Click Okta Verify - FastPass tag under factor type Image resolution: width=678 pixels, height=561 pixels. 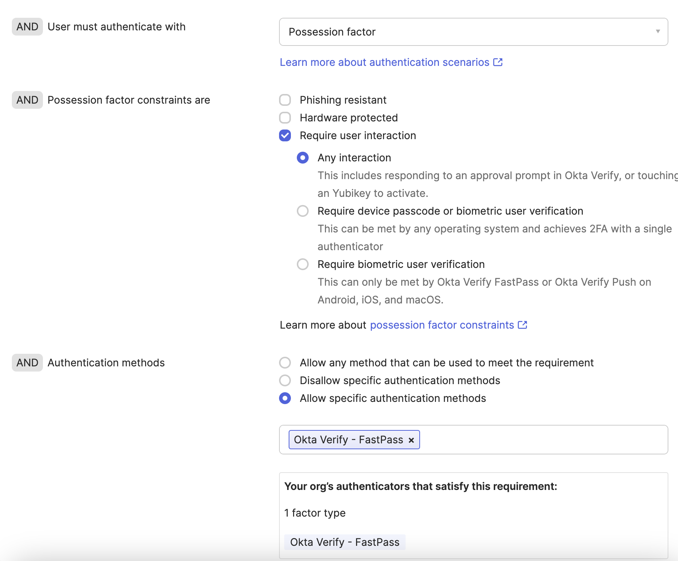[345, 542]
